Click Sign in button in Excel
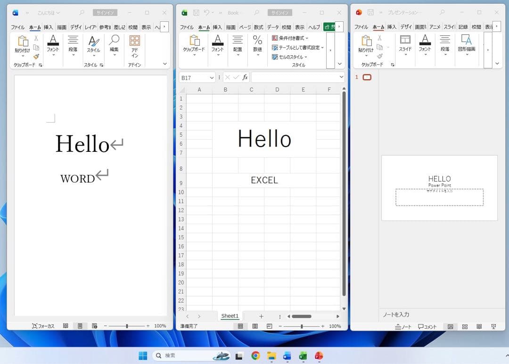Viewport: 509px width, 364px height. click(280, 13)
